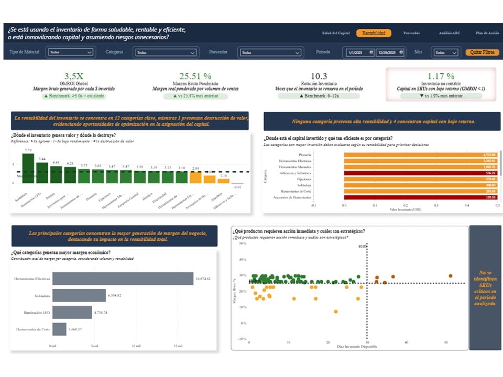Click the 'Ninguna categoría presenta alta rentabilidad' banner

pyautogui.click(x=382, y=121)
